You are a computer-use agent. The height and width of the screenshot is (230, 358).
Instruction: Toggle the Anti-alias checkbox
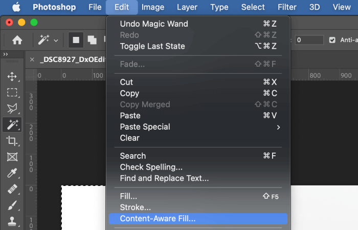click(x=332, y=39)
